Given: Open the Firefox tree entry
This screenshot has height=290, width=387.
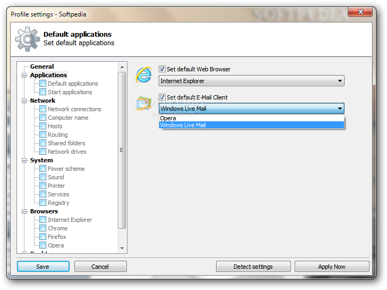Looking at the screenshot, I should click(x=57, y=237).
